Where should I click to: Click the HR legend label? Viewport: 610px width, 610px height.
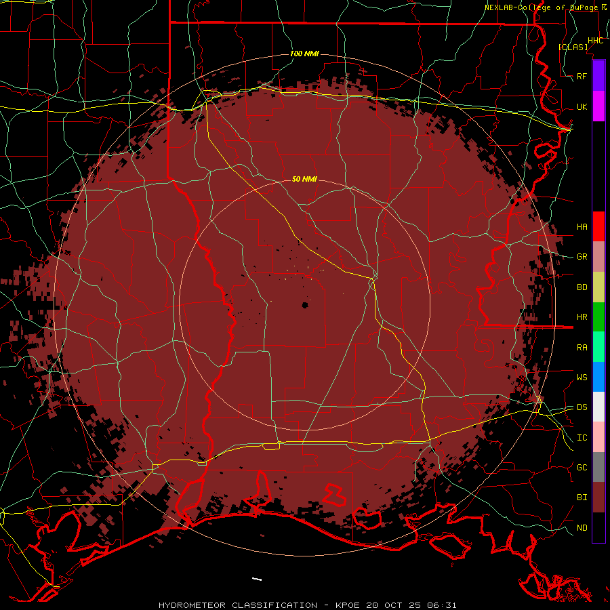(x=582, y=317)
